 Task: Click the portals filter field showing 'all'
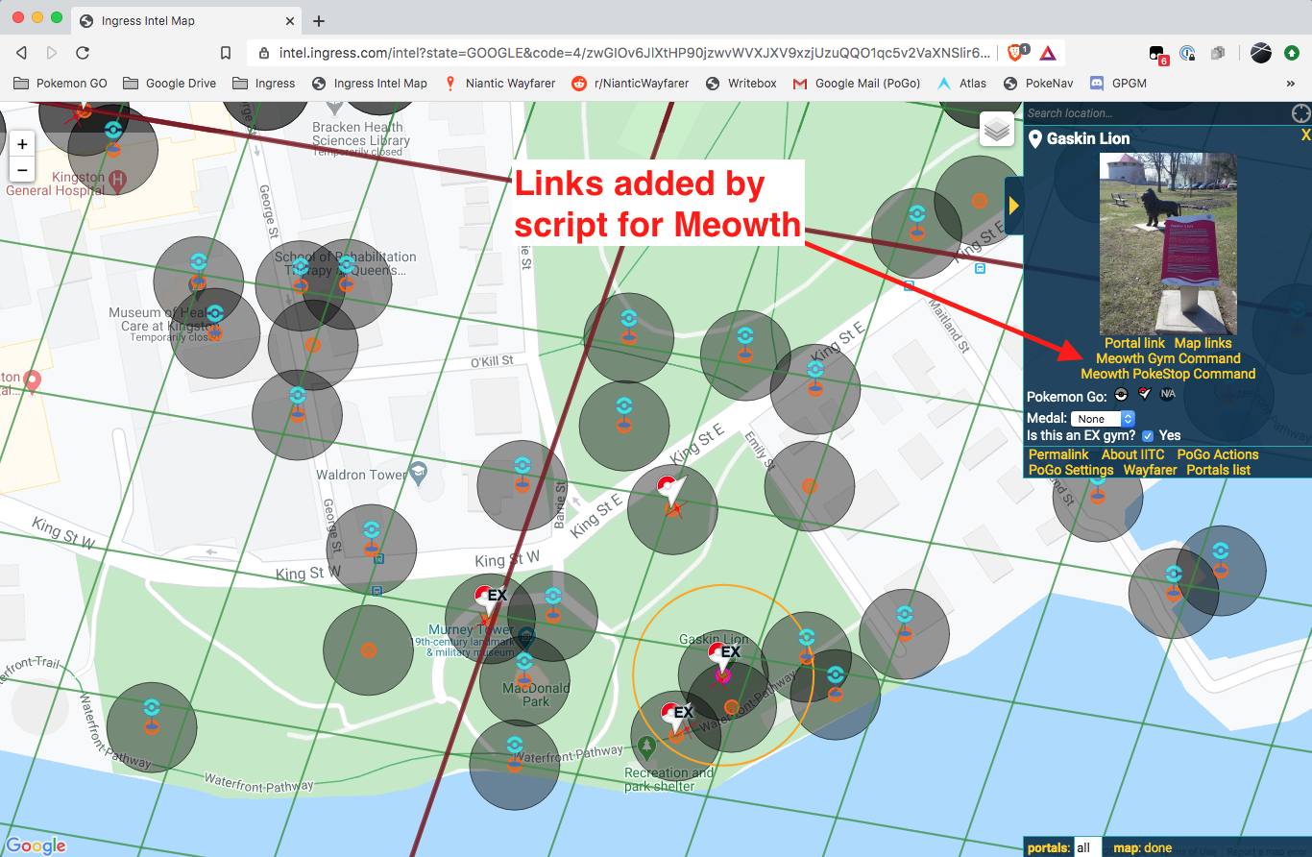(1087, 847)
